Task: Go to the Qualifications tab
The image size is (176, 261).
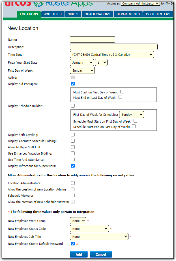Action: [97, 14]
